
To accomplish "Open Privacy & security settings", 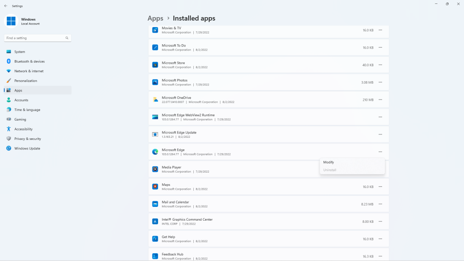I will pyautogui.click(x=27, y=138).
